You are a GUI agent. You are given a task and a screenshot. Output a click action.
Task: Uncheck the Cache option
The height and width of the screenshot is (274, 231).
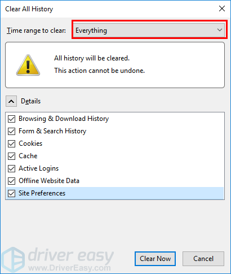coord(12,156)
